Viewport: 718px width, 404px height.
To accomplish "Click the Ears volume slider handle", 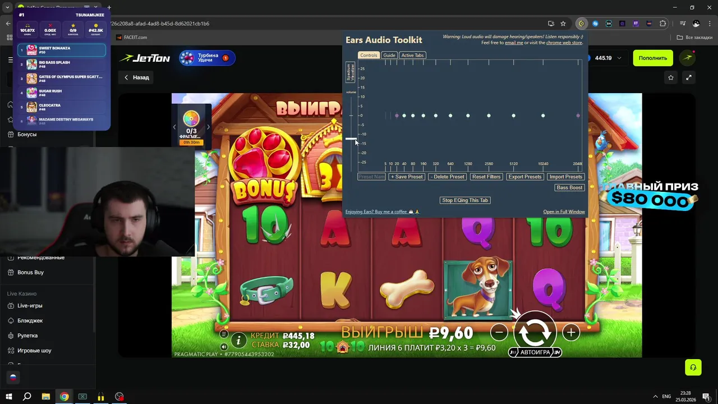I will (351, 138).
